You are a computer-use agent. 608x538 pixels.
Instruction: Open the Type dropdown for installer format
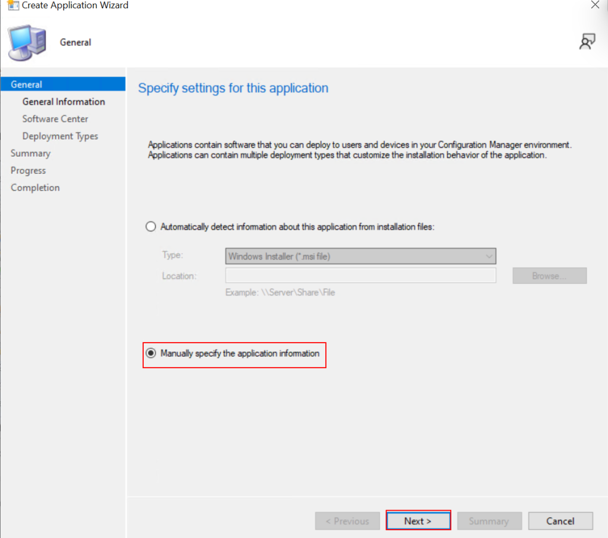360,257
